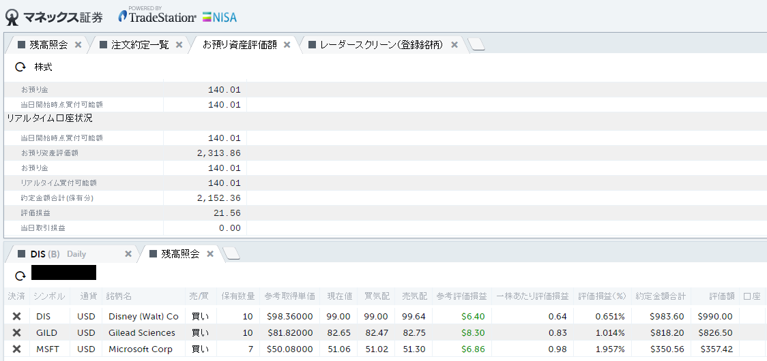This screenshot has width=767, height=361.
Task: Add a new tab in lower panel
Action: point(231,253)
